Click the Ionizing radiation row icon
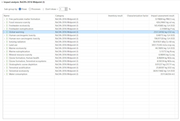This screenshot has width=180, height=121. [x=7, y=42]
